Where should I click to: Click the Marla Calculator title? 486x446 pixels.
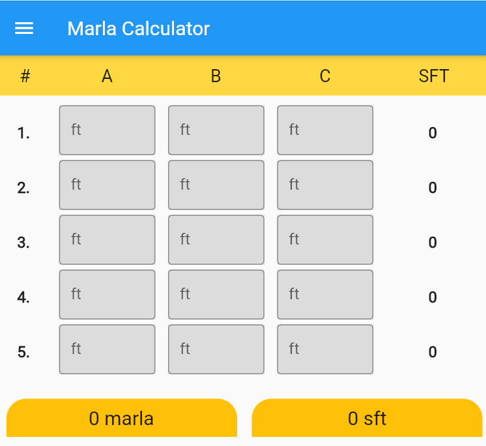coord(139,29)
